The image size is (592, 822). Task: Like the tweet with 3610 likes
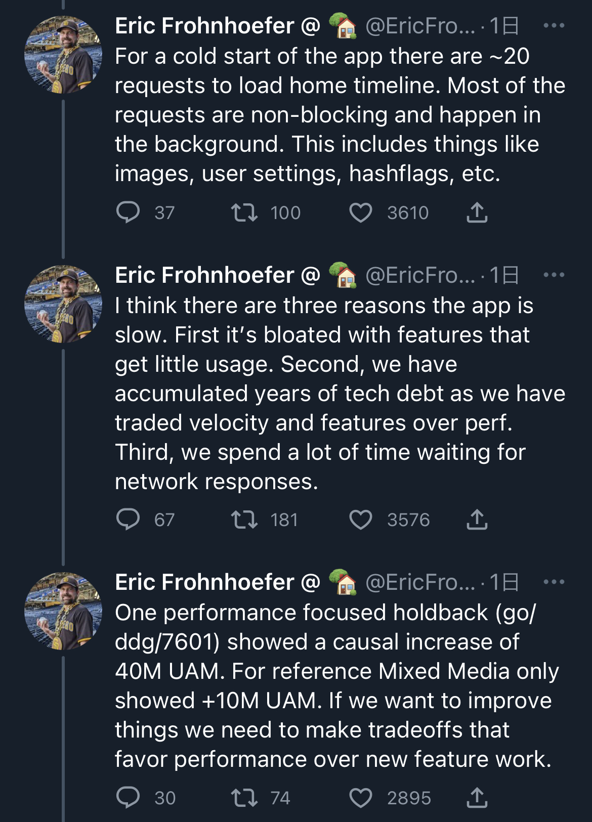(361, 213)
